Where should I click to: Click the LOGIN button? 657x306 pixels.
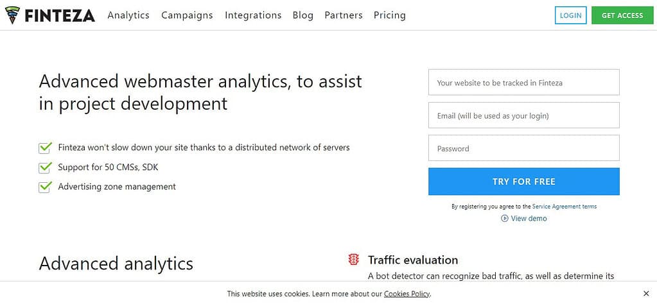tap(571, 15)
